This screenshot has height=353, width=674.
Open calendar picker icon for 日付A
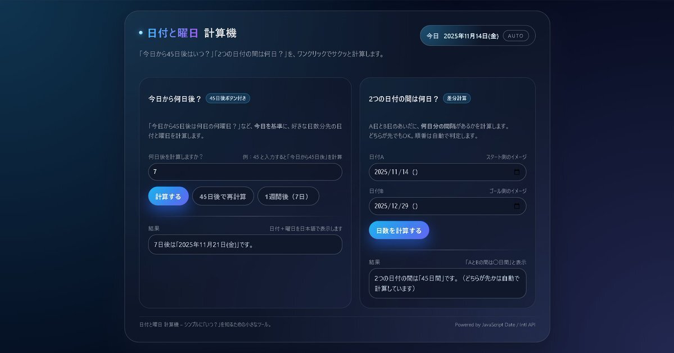tap(517, 172)
